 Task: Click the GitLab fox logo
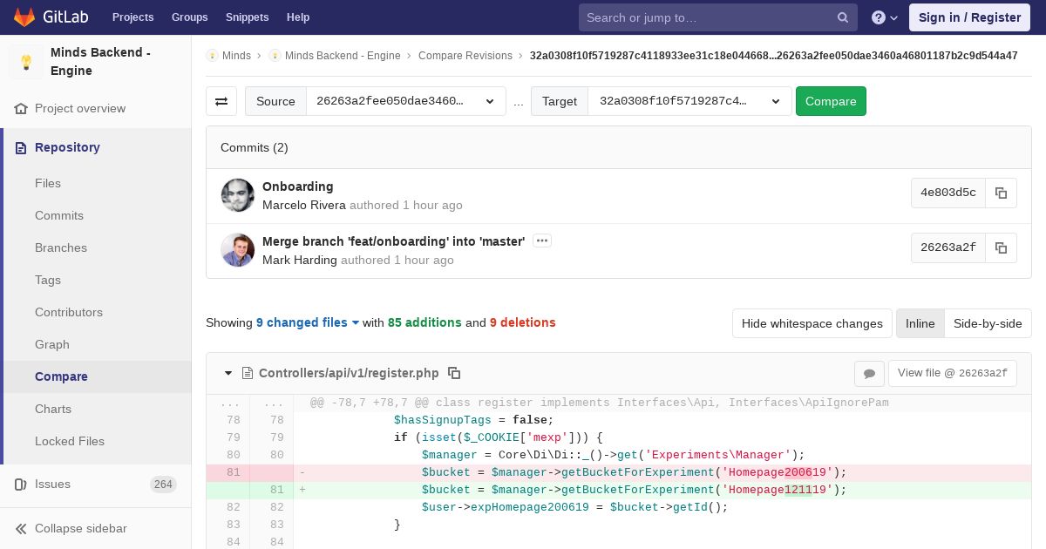24,17
